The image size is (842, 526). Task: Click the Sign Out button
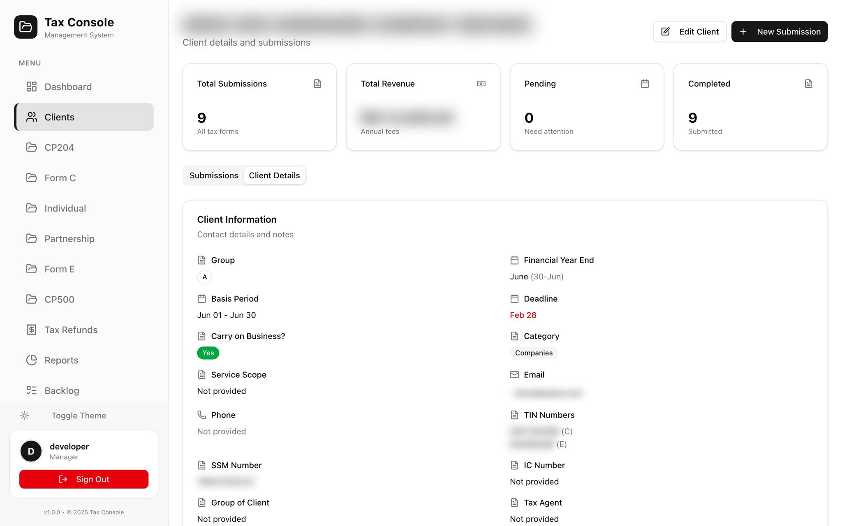point(84,479)
